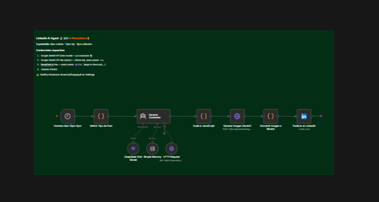The image size is (379, 202).
Task: Open the Code in JavaScript node
Action: coord(204,116)
